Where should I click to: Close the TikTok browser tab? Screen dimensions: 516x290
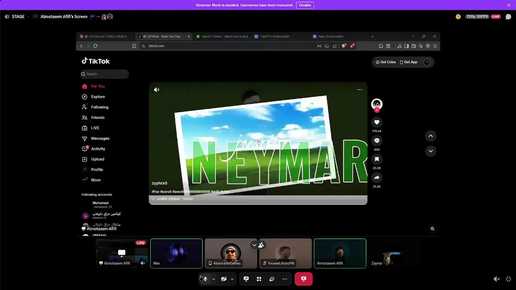click(x=188, y=36)
